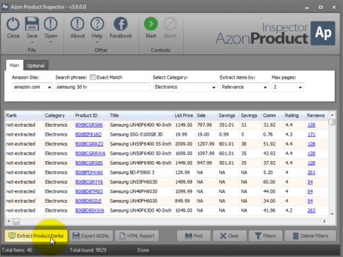Screen dimensions: 343x257
Task: Open product link B00BFDHVAS
Action: click(x=89, y=173)
